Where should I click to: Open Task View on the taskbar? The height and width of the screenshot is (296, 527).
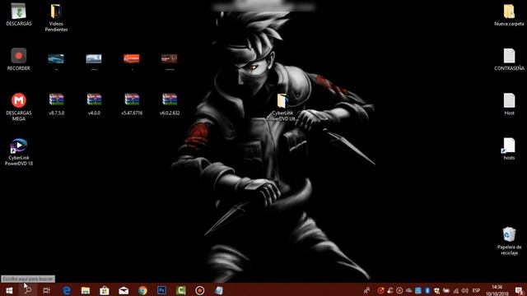(46, 290)
